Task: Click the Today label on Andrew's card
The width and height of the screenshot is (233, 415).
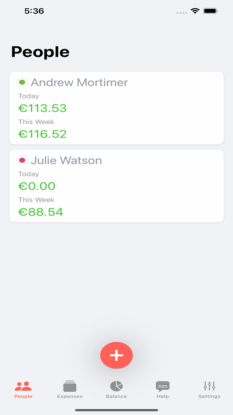Action: tap(29, 96)
